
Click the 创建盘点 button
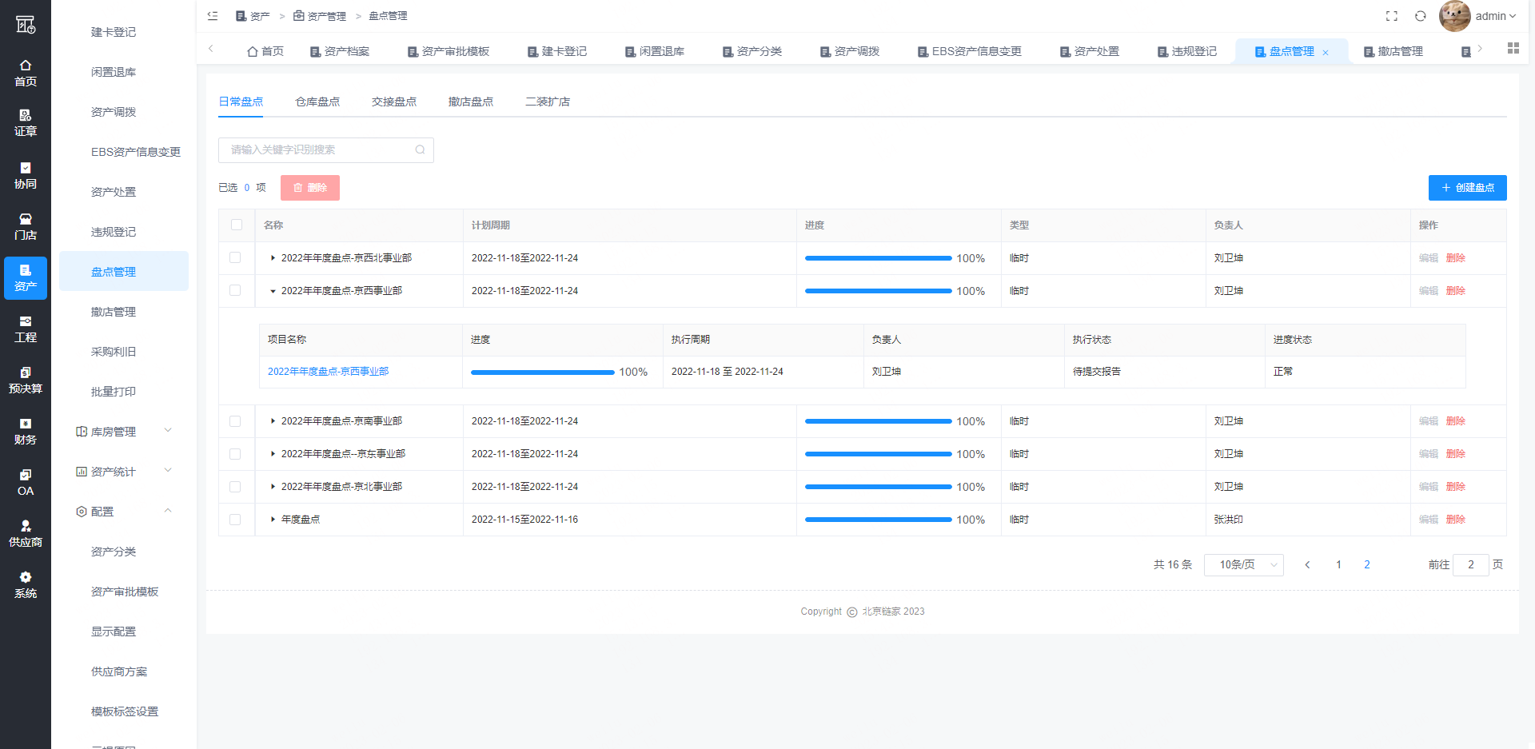(x=1467, y=188)
